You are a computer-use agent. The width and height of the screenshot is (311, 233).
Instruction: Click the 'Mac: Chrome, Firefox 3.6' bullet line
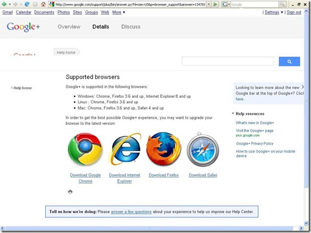click(121, 108)
